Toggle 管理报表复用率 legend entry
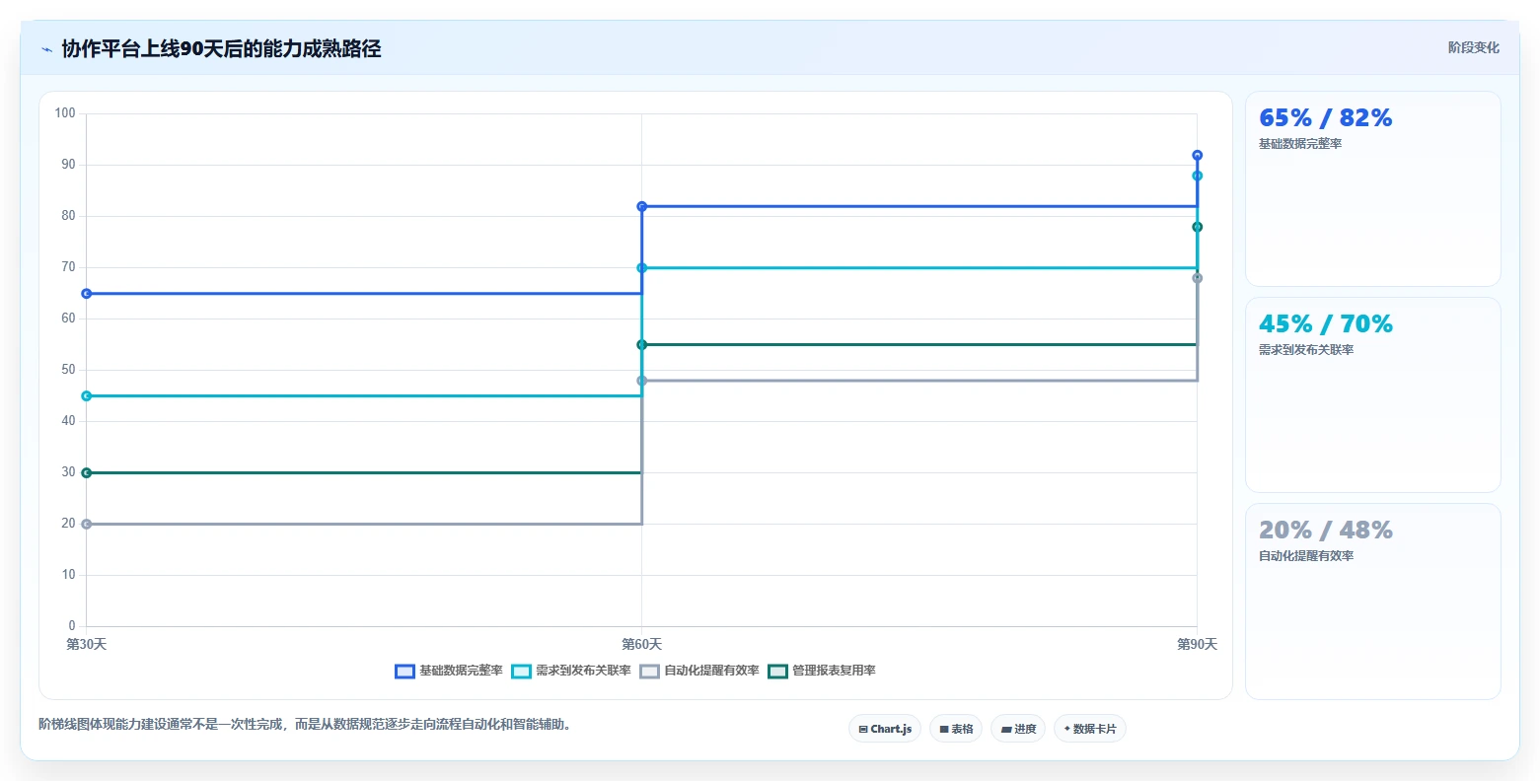Image resolution: width=1540 pixels, height=781 pixels. pos(822,671)
